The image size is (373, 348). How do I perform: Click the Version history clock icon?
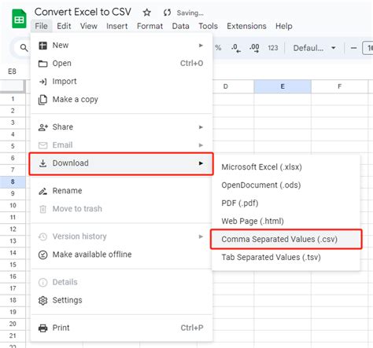coord(42,236)
